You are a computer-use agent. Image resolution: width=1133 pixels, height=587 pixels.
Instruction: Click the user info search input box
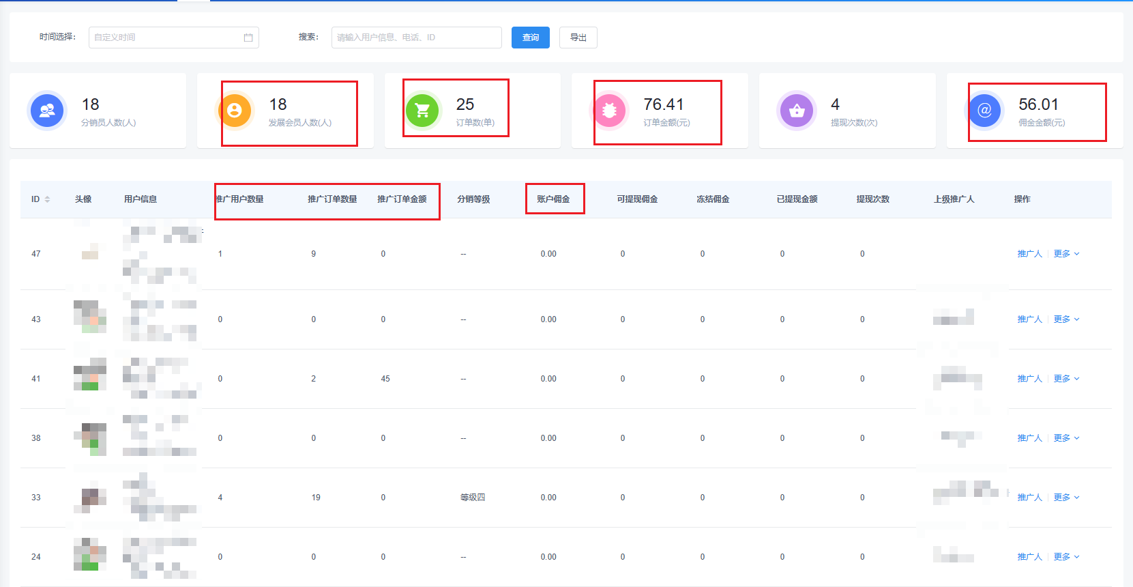point(416,38)
